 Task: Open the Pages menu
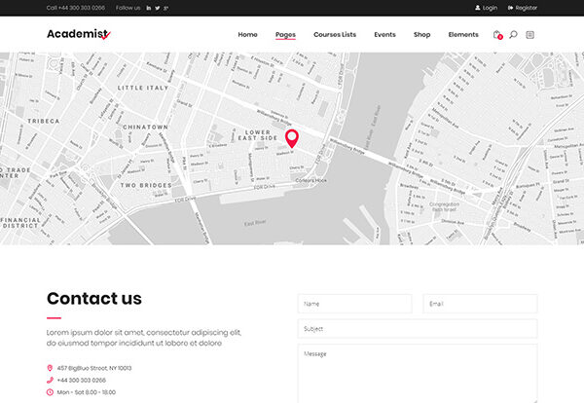[285, 35]
